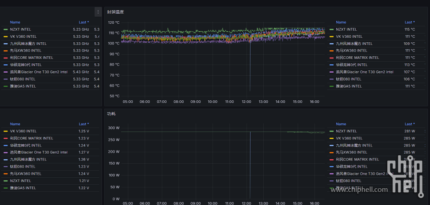Viewport: 430px width, 205px height.
Task: Toggle 九州风神冰魔方 INTEL in voltage legend
Action: (x=28, y=159)
